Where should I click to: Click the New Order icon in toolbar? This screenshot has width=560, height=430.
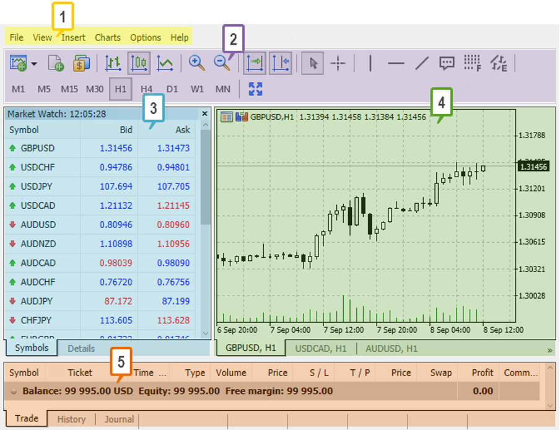56,63
